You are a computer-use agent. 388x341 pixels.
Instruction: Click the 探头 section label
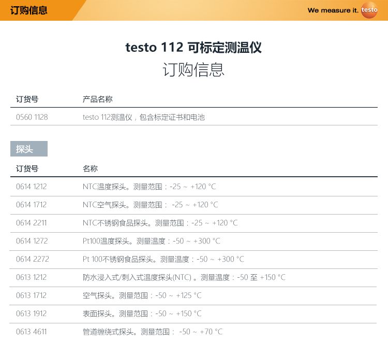(25, 149)
